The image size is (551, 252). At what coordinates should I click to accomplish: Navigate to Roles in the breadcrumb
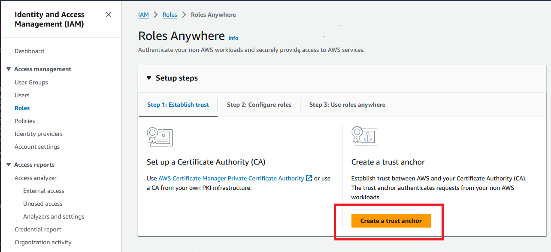pos(170,15)
